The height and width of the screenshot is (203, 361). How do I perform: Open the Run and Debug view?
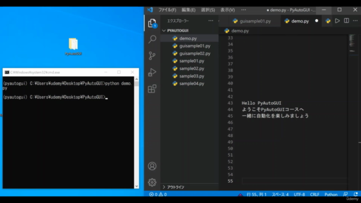click(x=152, y=72)
